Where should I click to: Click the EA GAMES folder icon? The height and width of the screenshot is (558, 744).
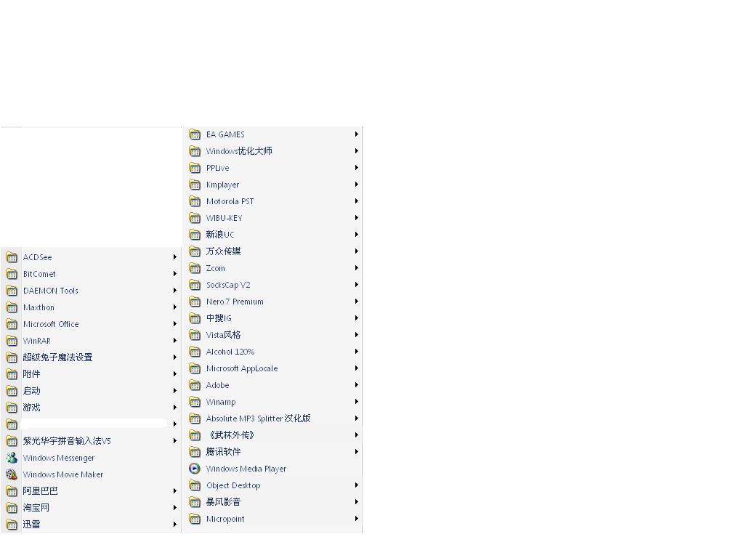195,134
